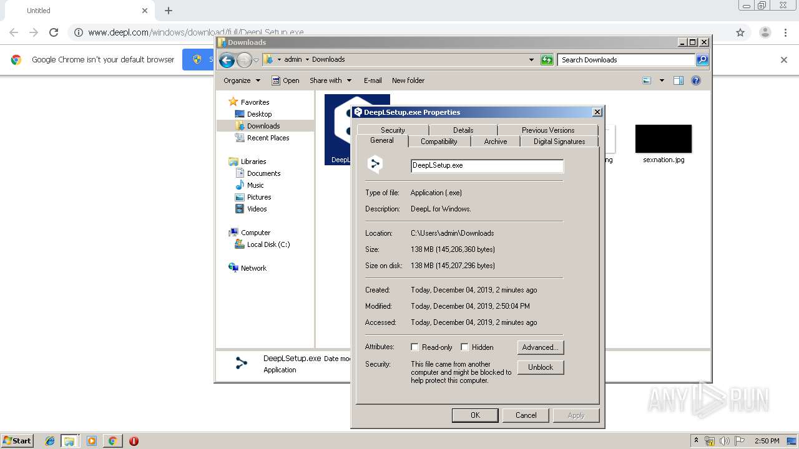Click the Advanced... button
Image resolution: width=799 pixels, height=449 pixels.
pyautogui.click(x=541, y=347)
